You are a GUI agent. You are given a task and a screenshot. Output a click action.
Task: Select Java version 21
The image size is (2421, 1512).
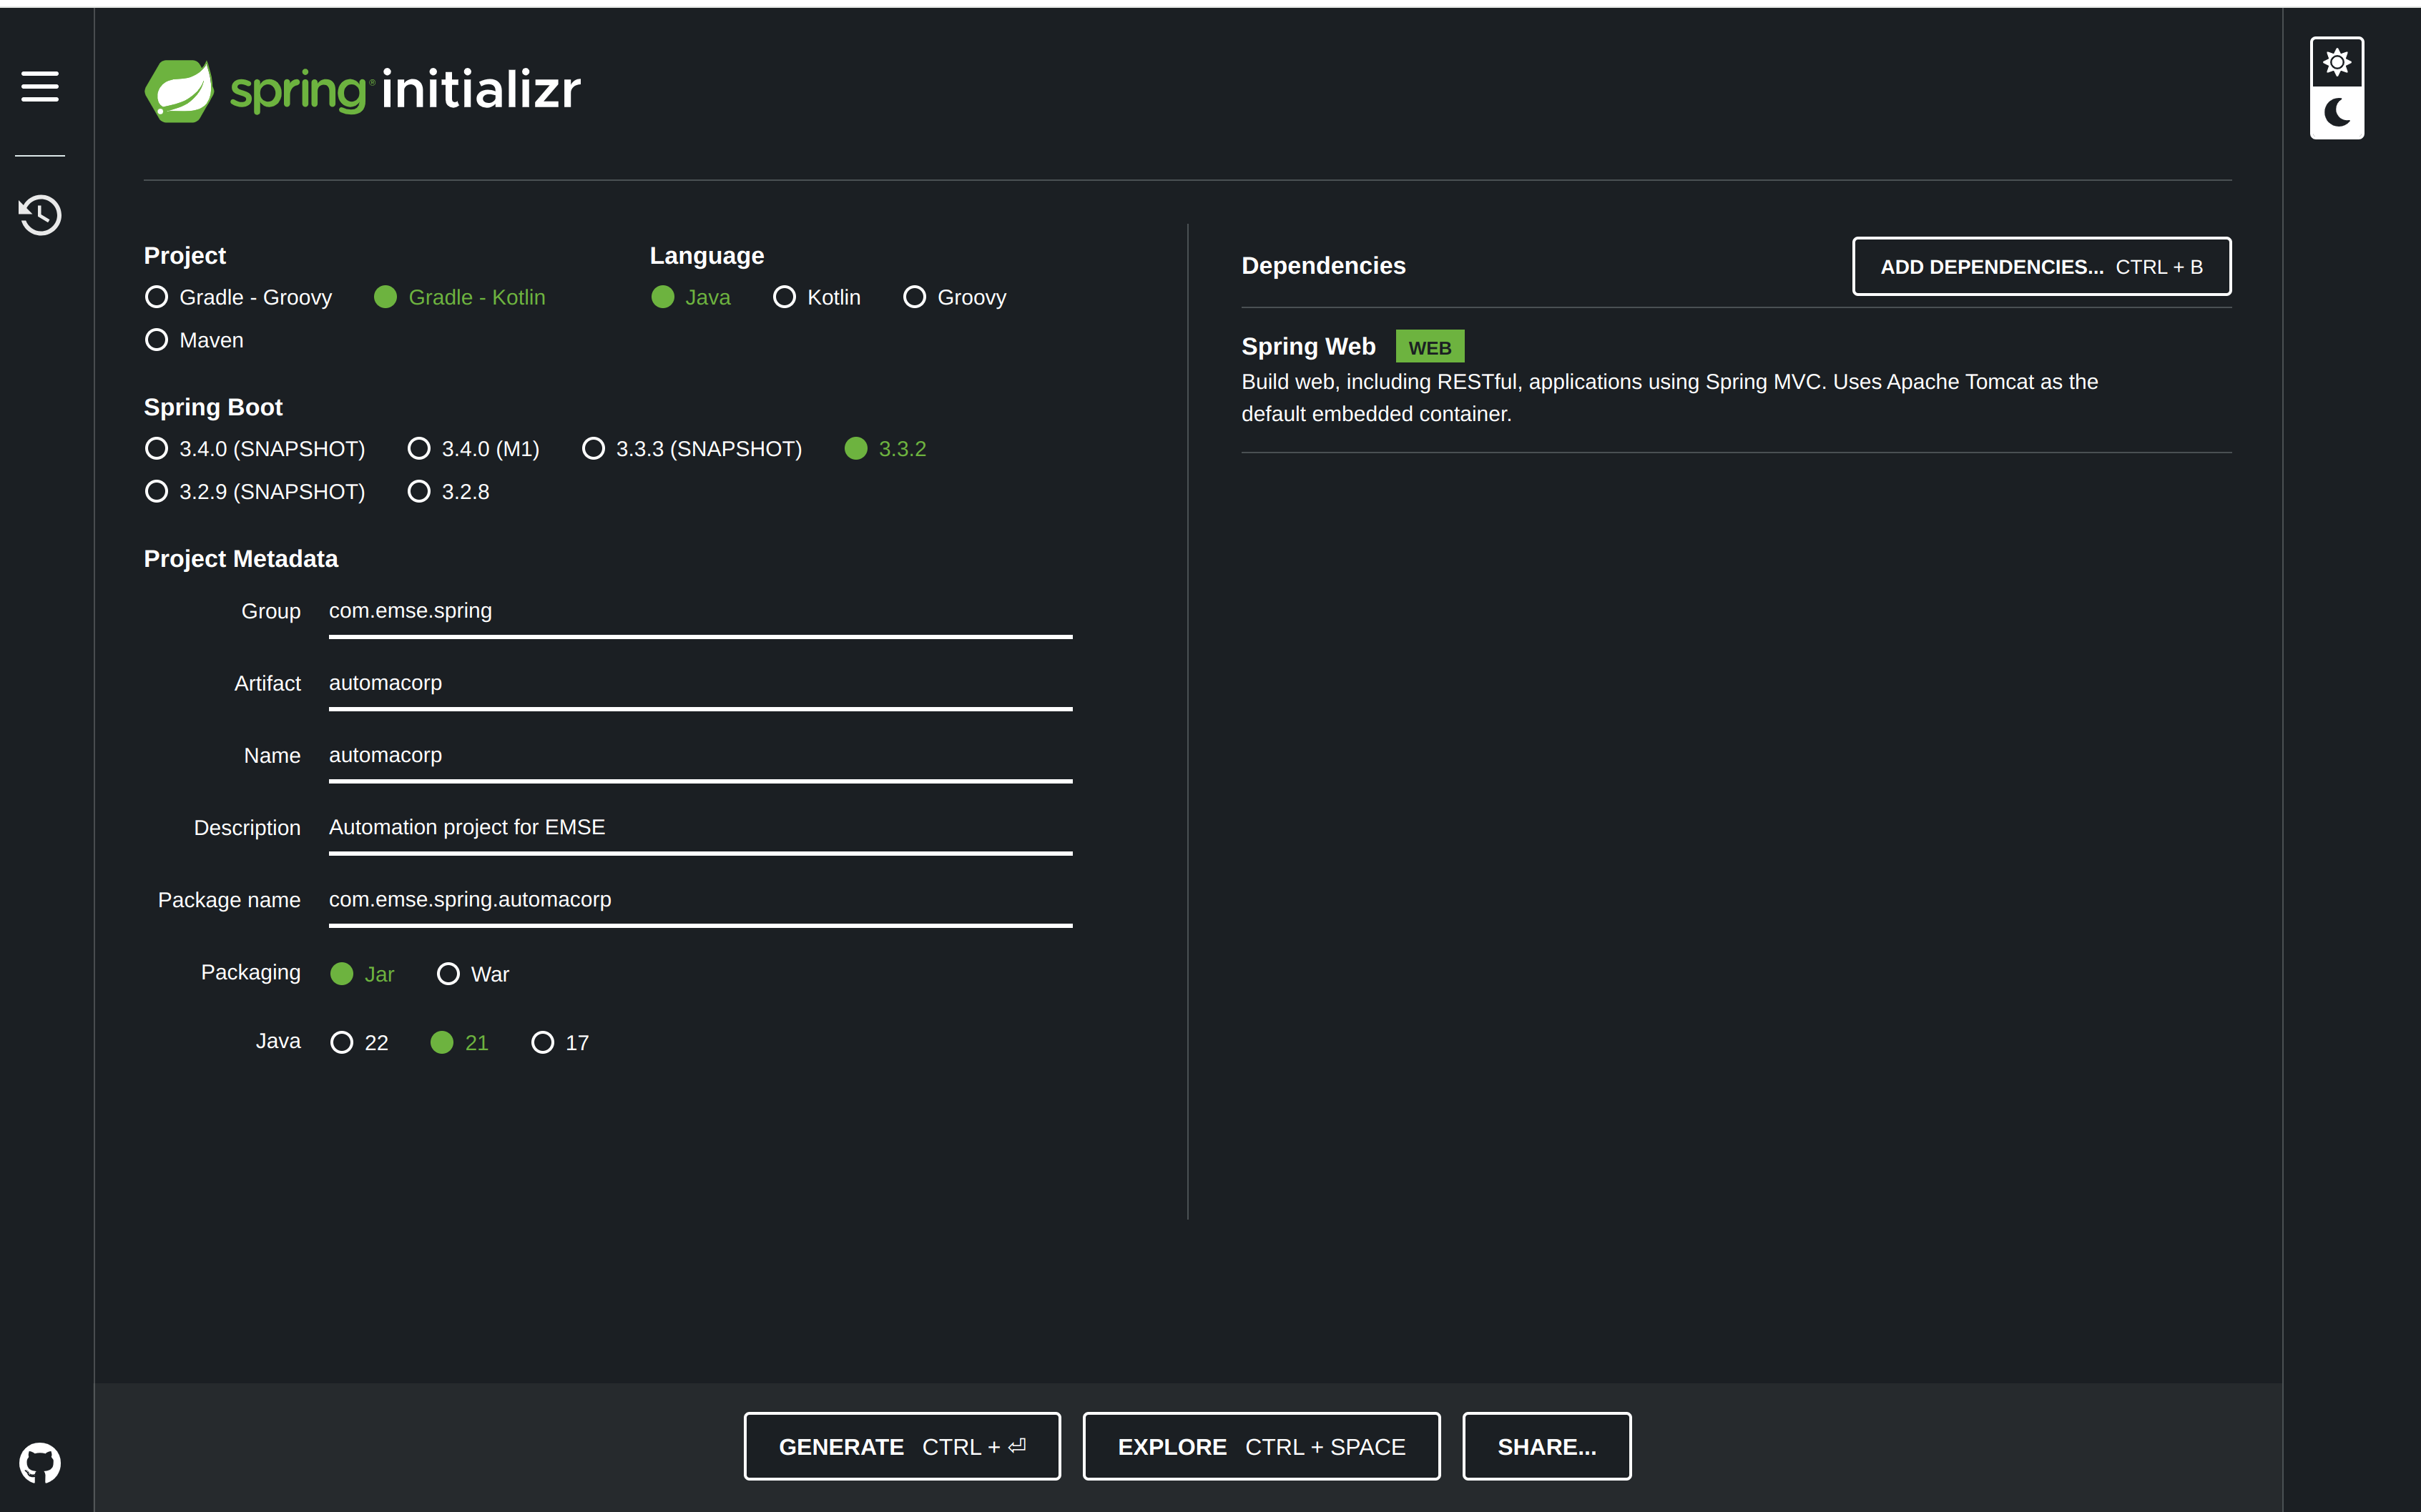459,1043
